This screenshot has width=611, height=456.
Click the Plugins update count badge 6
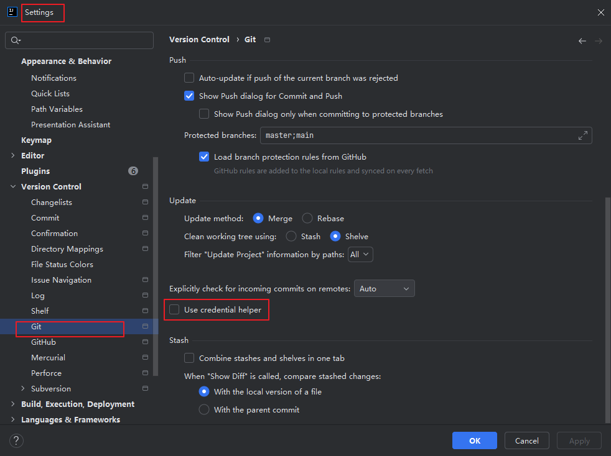[x=133, y=171]
